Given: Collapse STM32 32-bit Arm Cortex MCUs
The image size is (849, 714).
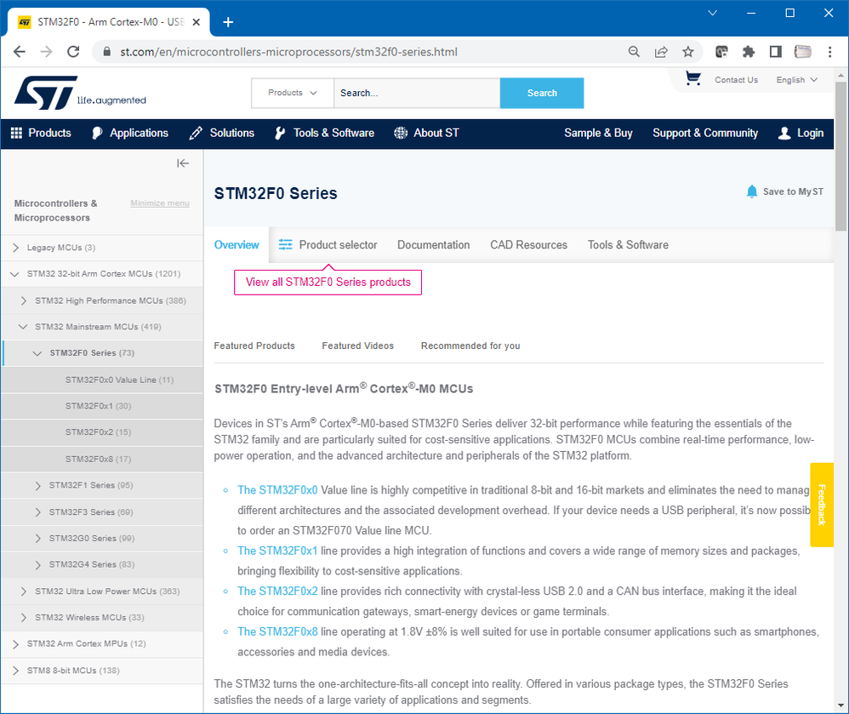Looking at the screenshot, I should point(14,274).
